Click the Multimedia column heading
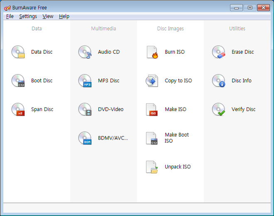 [103, 29]
